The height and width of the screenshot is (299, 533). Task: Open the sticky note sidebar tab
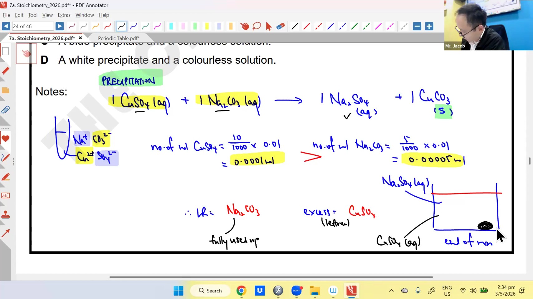click(x=5, y=91)
